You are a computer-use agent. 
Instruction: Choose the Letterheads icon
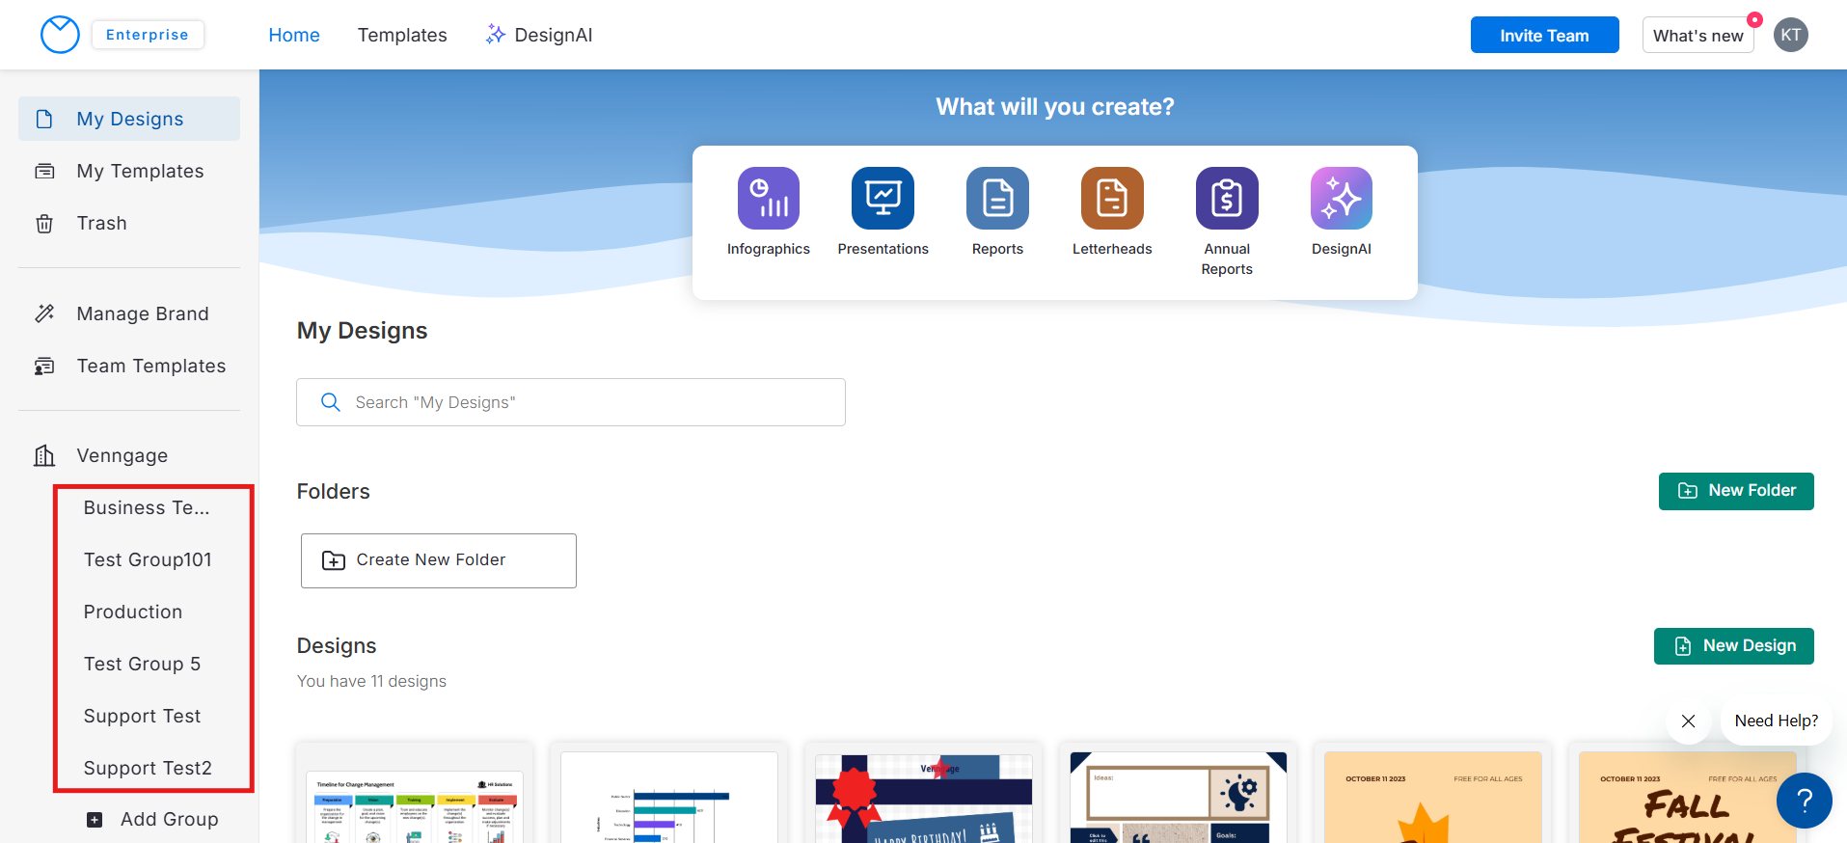1111,199
